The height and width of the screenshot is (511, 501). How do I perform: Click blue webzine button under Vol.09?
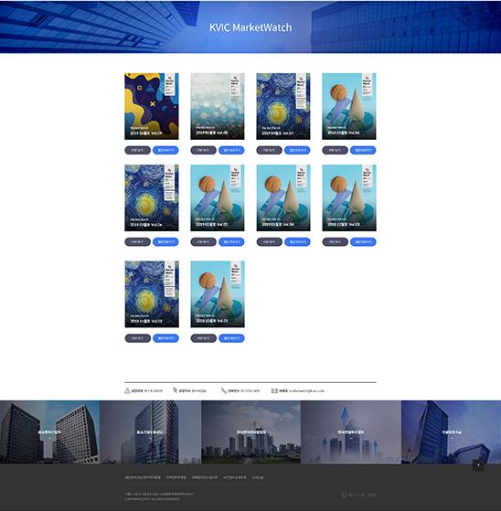coord(165,150)
